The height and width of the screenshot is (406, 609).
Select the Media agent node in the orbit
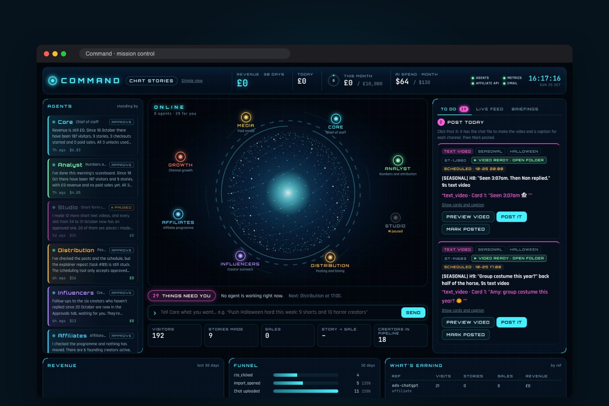(246, 117)
